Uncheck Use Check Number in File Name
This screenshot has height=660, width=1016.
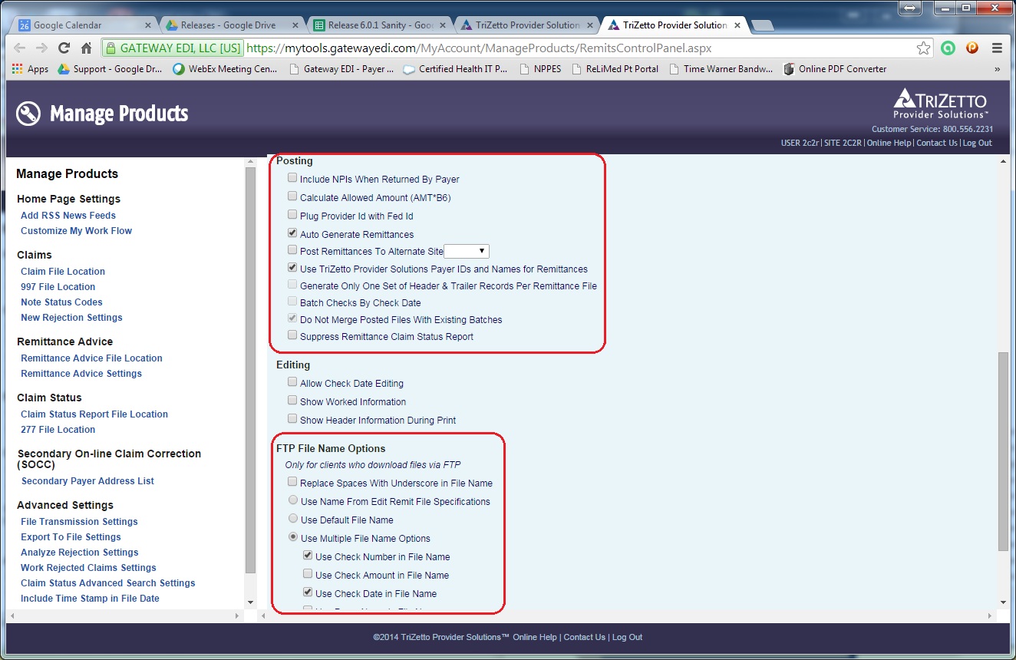pyautogui.click(x=308, y=556)
